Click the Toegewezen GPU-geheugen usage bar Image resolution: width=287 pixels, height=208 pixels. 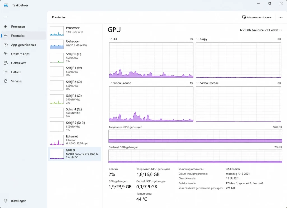click(195, 136)
